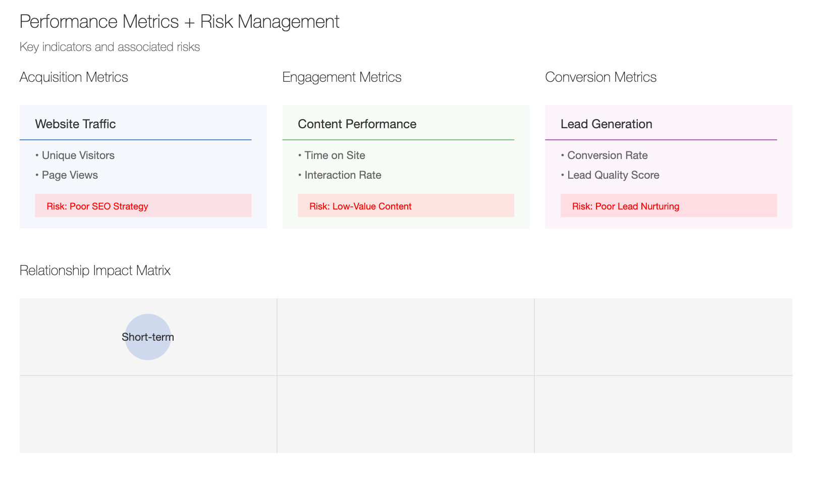The width and height of the screenshot is (820, 477).
Task: Click the Acquisition Metrics heading
Action: coord(74,77)
